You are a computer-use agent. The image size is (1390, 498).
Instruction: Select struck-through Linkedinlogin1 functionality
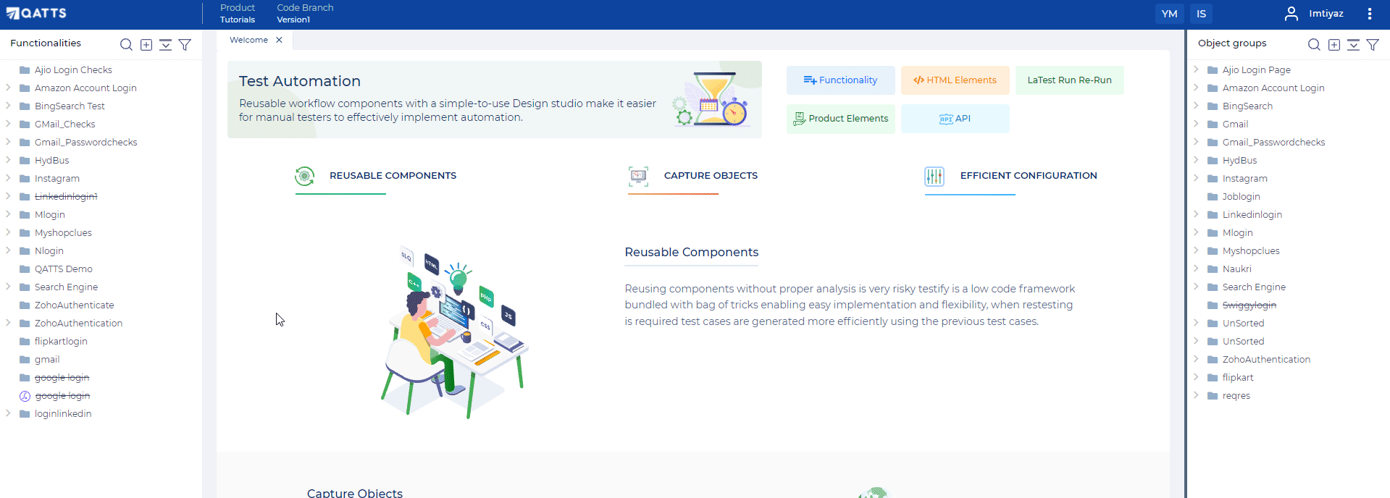66,197
